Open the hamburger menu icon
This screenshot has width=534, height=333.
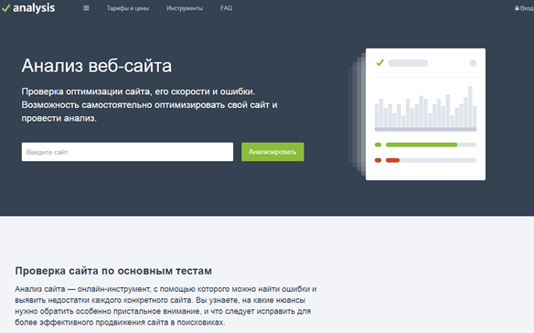pos(86,8)
